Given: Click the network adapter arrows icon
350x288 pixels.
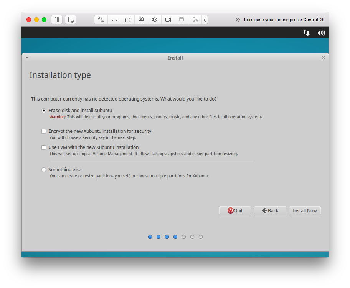Looking at the screenshot, I should [x=114, y=20].
